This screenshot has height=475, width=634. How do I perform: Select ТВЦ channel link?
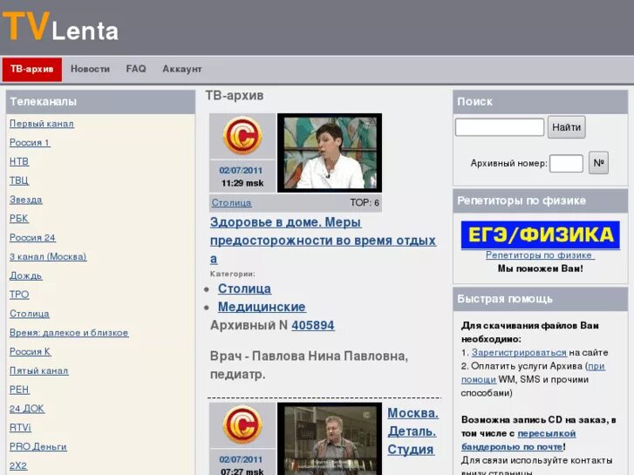click(x=19, y=180)
